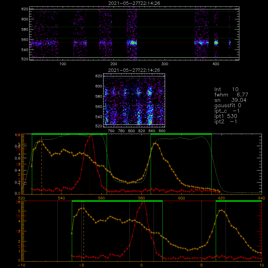Click the red dotted vertical line in third plot
Viewport: 268px width, 268px height.
coord(90,164)
